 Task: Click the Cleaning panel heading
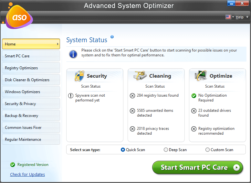pos(160,76)
